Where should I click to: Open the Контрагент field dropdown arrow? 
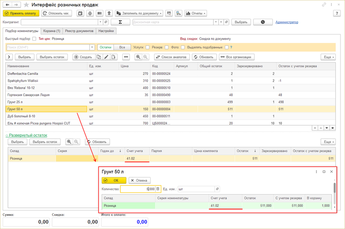point(100,22)
